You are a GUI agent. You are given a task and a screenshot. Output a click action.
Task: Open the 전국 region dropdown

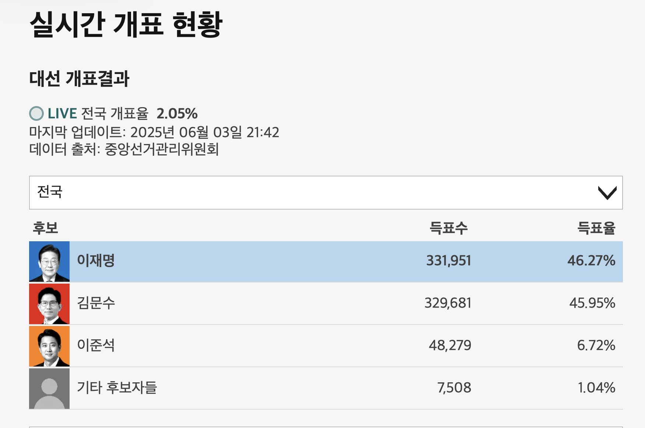pos(326,193)
